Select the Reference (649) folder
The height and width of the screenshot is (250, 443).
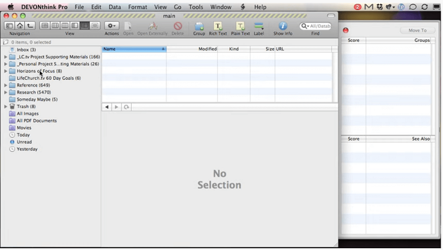coord(33,85)
